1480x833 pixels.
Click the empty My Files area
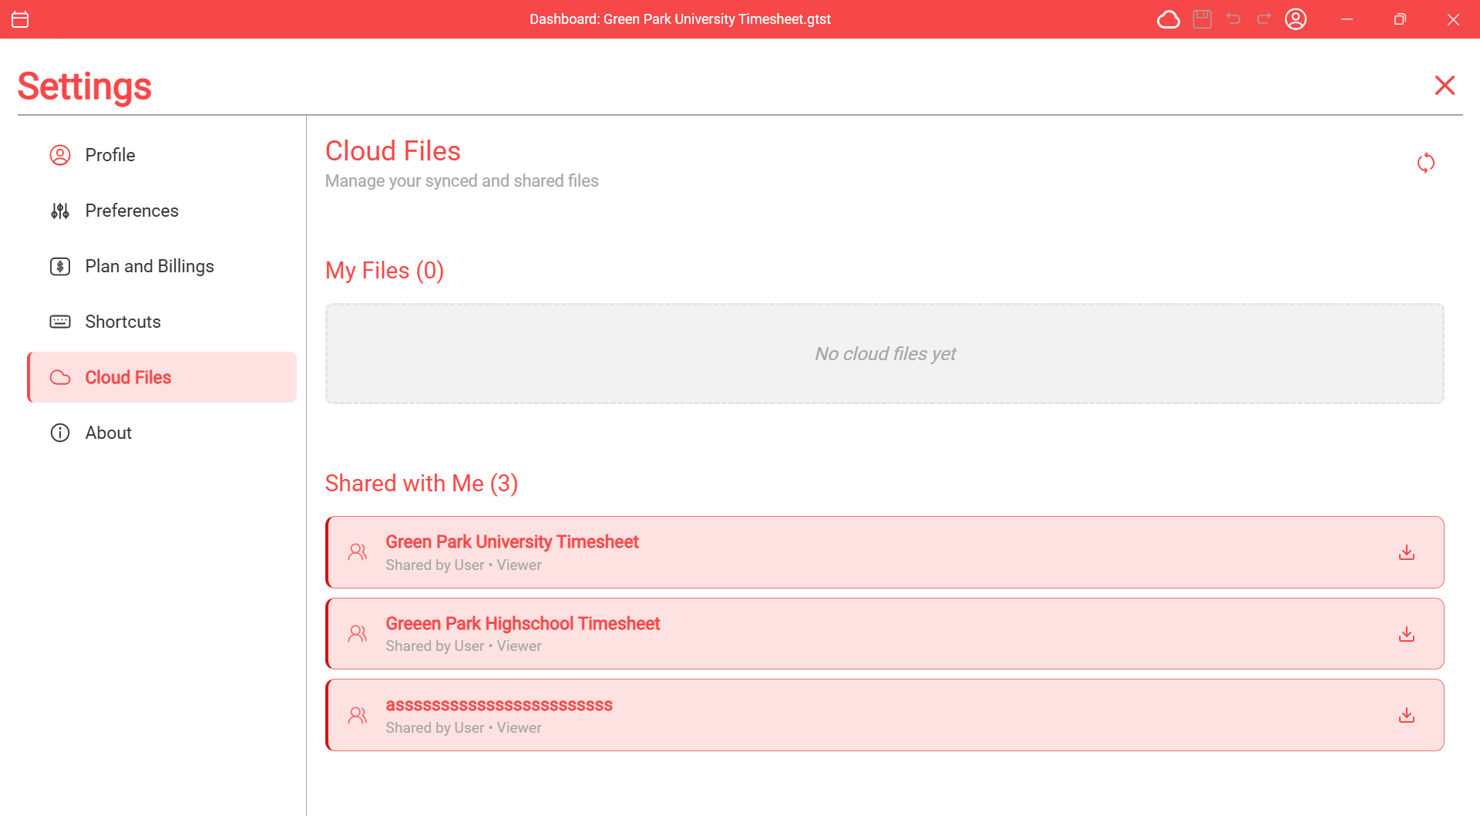click(x=885, y=353)
